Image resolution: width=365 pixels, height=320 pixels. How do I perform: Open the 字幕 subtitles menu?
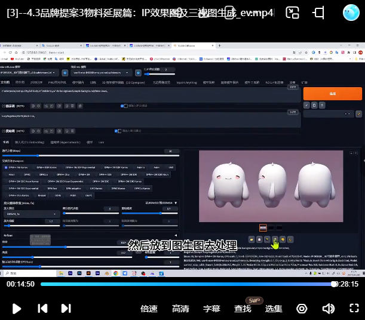click(211, 309)
